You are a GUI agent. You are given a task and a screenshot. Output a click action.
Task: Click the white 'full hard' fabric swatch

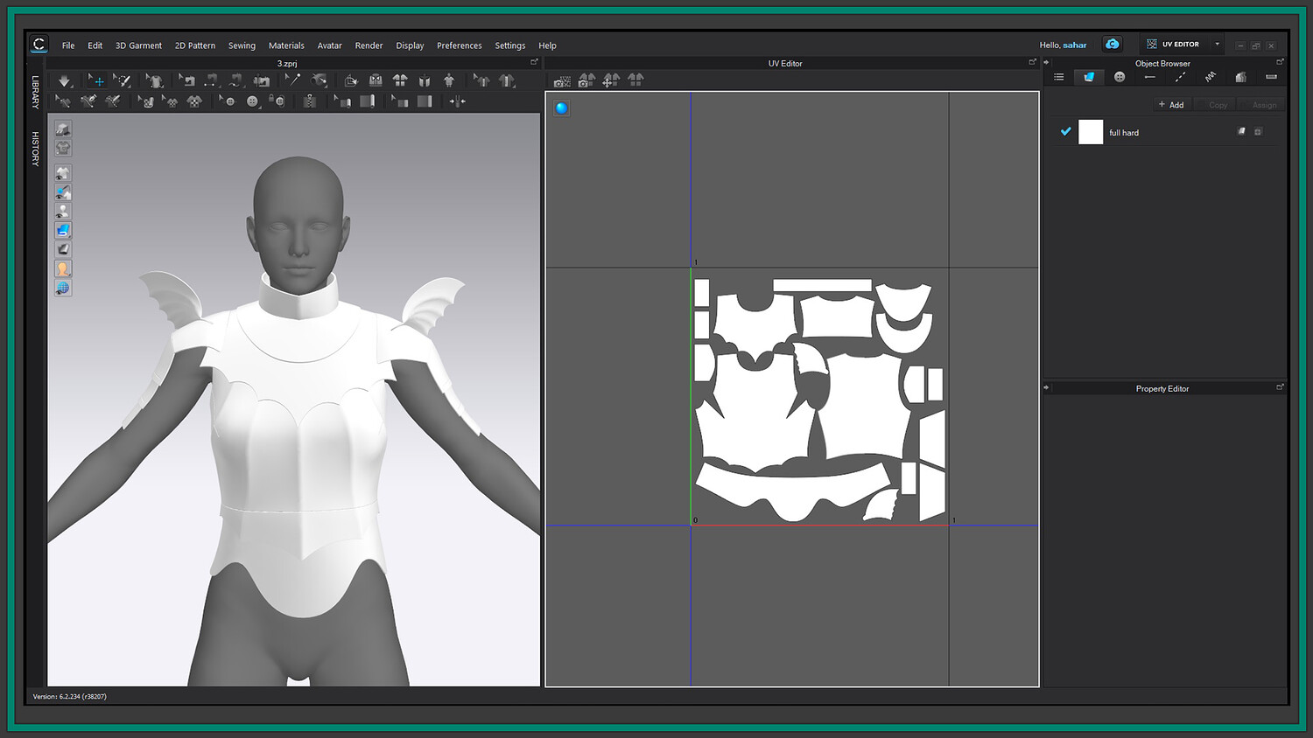point(1091,132)
